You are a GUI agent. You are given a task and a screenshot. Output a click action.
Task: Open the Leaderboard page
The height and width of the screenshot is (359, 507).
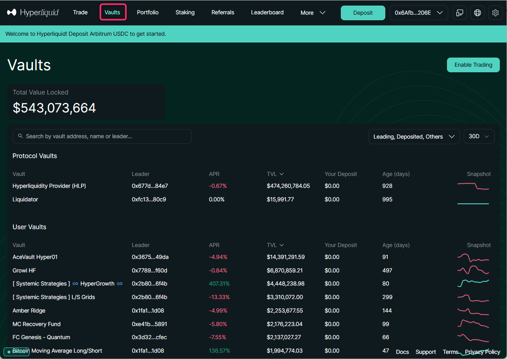click(267, 13)
